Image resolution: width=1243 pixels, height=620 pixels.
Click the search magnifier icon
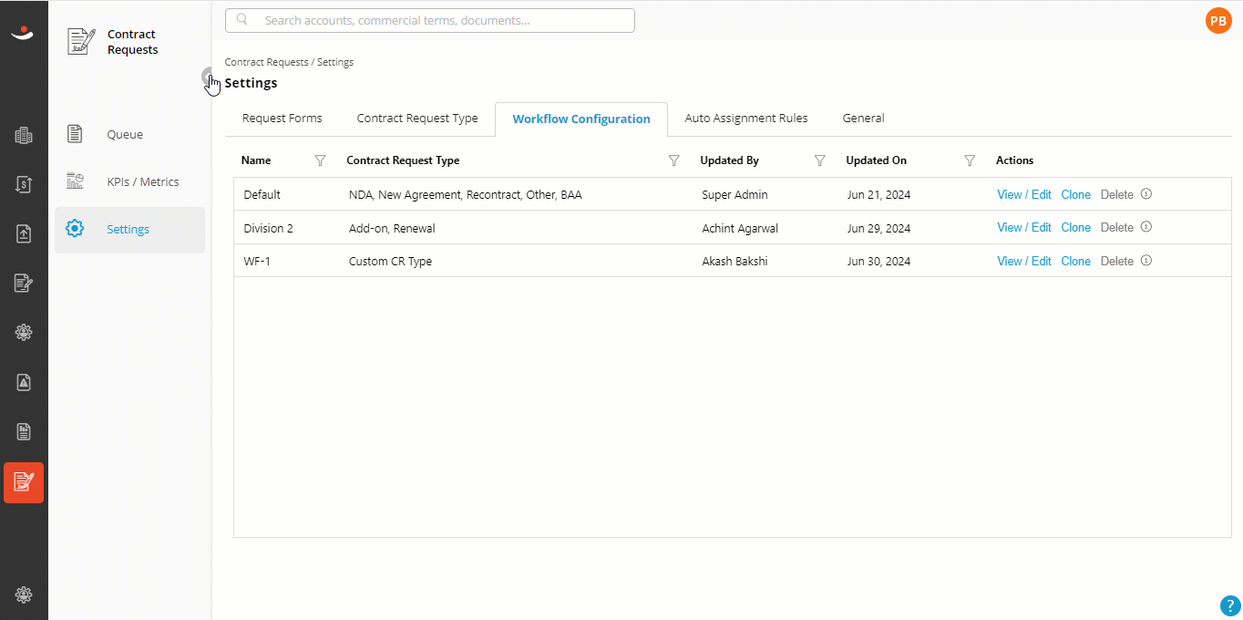click(242, 20)
